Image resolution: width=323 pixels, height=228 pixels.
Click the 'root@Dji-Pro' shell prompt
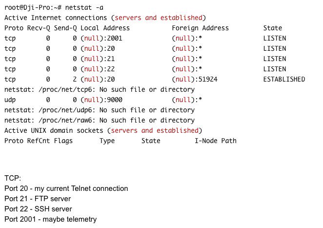coord(33,8)
